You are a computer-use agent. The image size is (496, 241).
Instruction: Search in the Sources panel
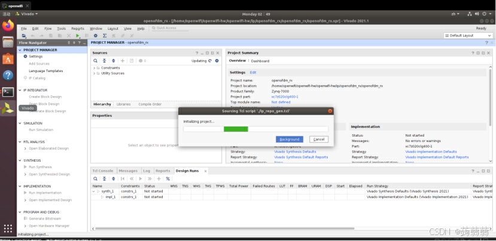tap(95, 61)
